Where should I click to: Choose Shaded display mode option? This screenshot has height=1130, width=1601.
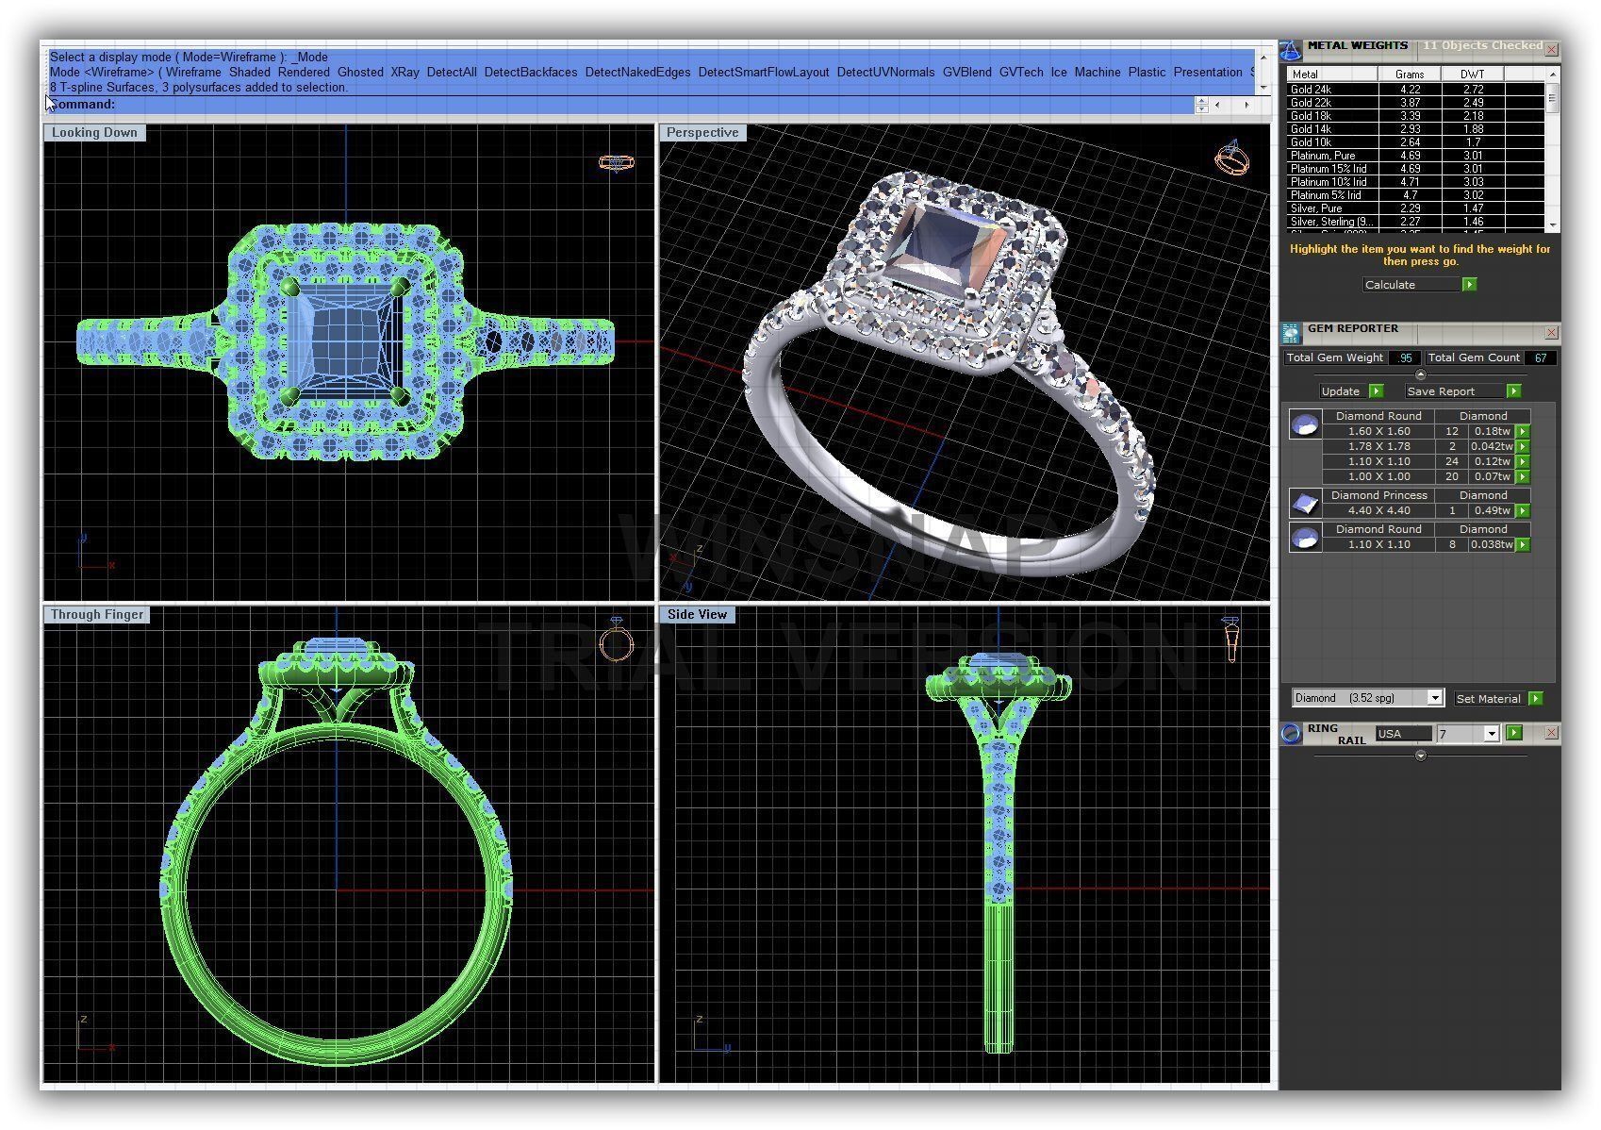coord(250,72)
